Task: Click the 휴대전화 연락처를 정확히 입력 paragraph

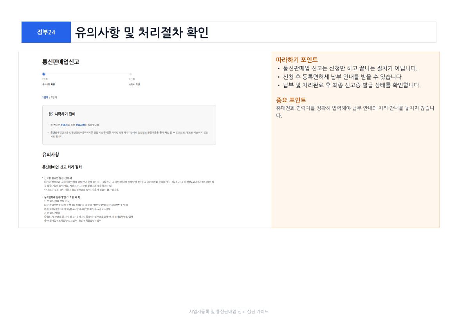Action: (x=355, y=112)
